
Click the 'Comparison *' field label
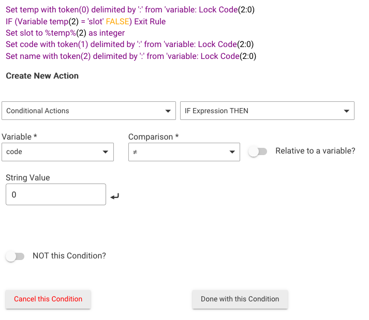(153, 136)
